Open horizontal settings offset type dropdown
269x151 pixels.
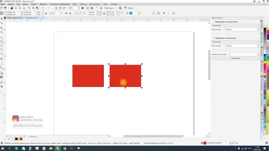click(236, 25)
